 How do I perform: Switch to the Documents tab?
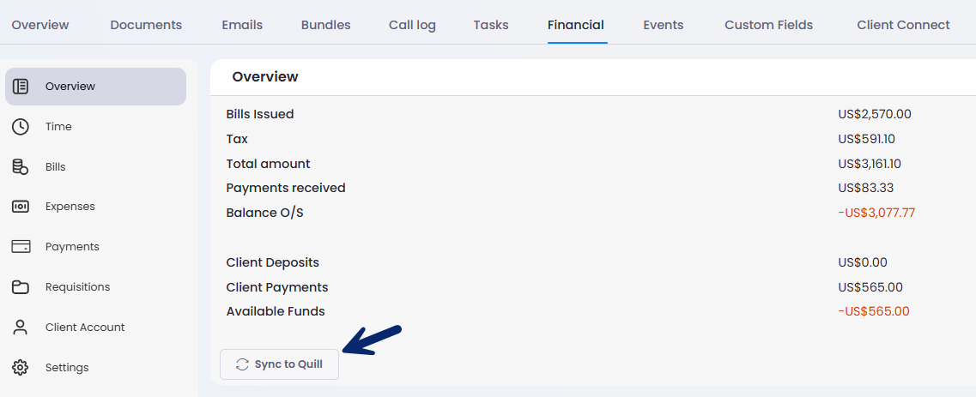click(x=146, y=26)
